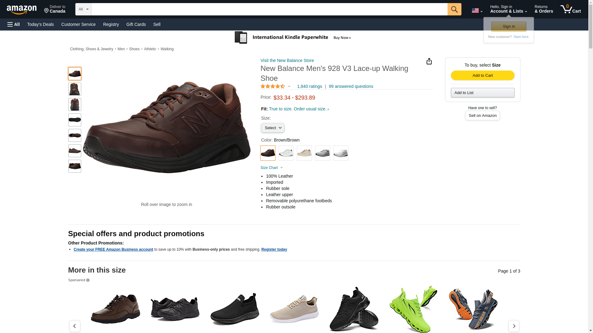Visit the New Balance Store link
Viewport: 593px width, 333px height.
[287, 60]
